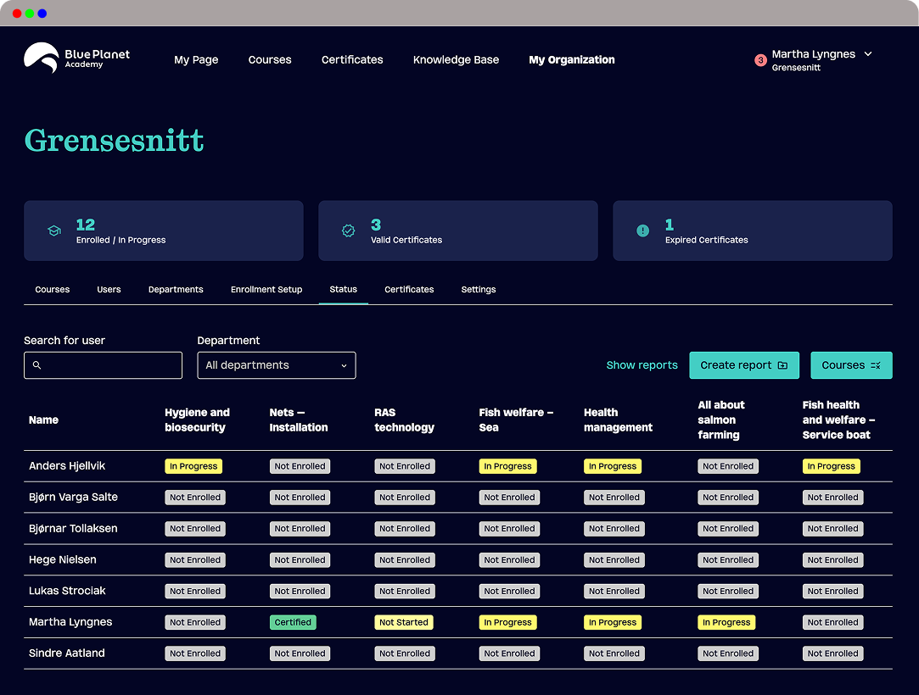919x695 pixels.
Task: Click the Health management column header
Action: pos(618,420)
